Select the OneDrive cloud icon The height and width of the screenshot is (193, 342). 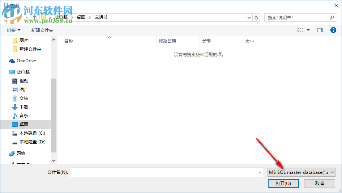pos(12,61)
